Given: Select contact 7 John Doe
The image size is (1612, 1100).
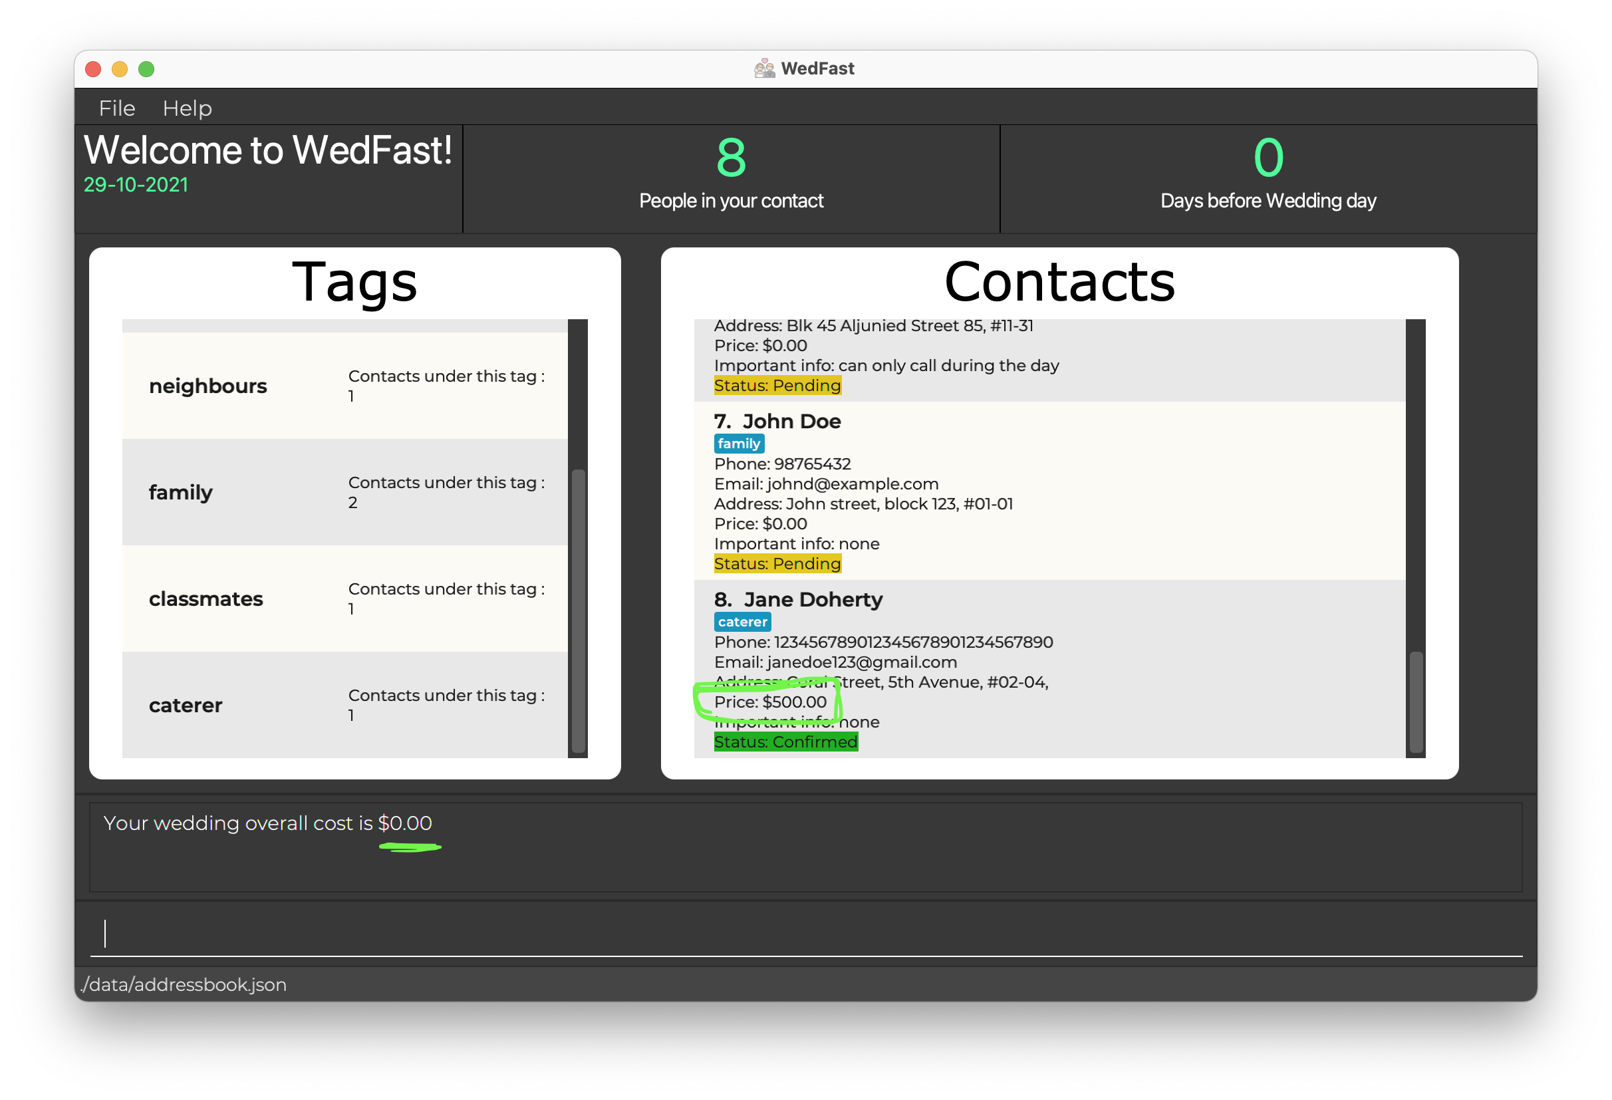Looking at the screenshot, I should pyautogui.click(x=791, y=421).
